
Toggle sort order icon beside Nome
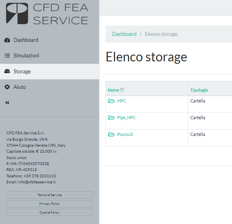click(x=122, y=90)
